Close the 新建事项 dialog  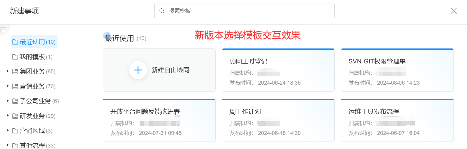tap(453, 11)
